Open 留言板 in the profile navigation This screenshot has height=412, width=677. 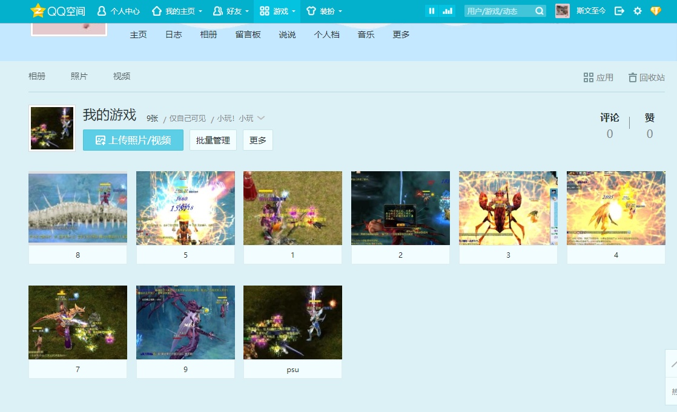[x=248, y=34]
